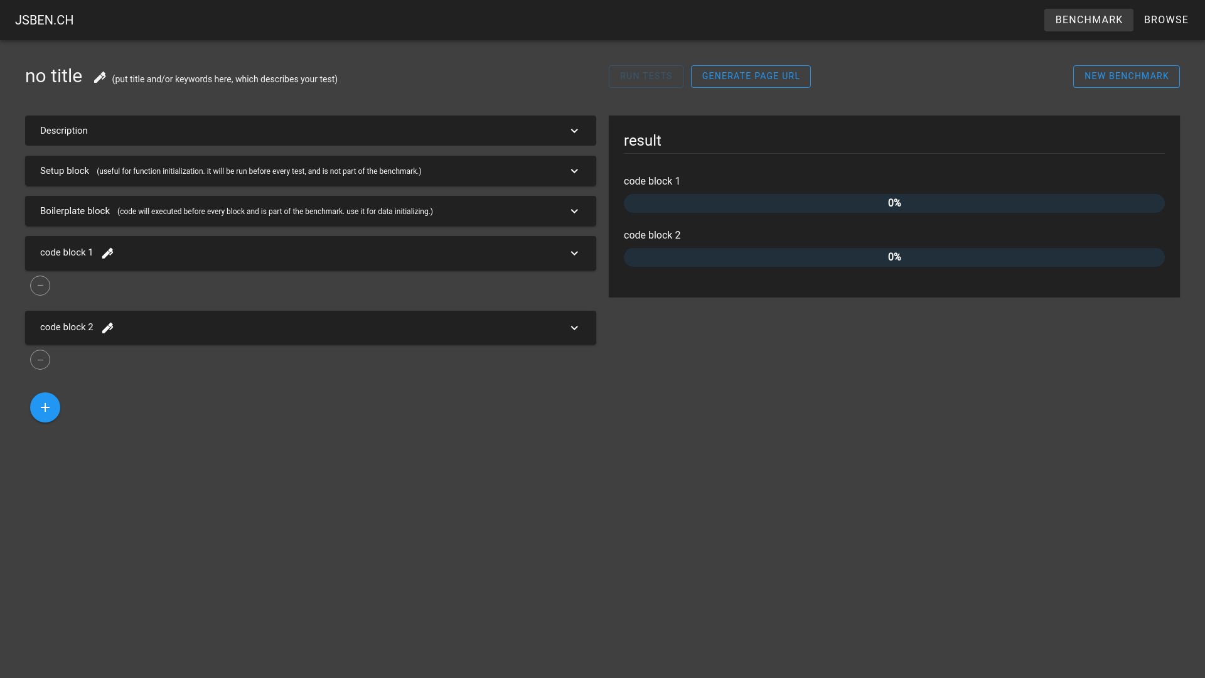
Task: Click Generate Page URL button
Action: tap(751, 77)
